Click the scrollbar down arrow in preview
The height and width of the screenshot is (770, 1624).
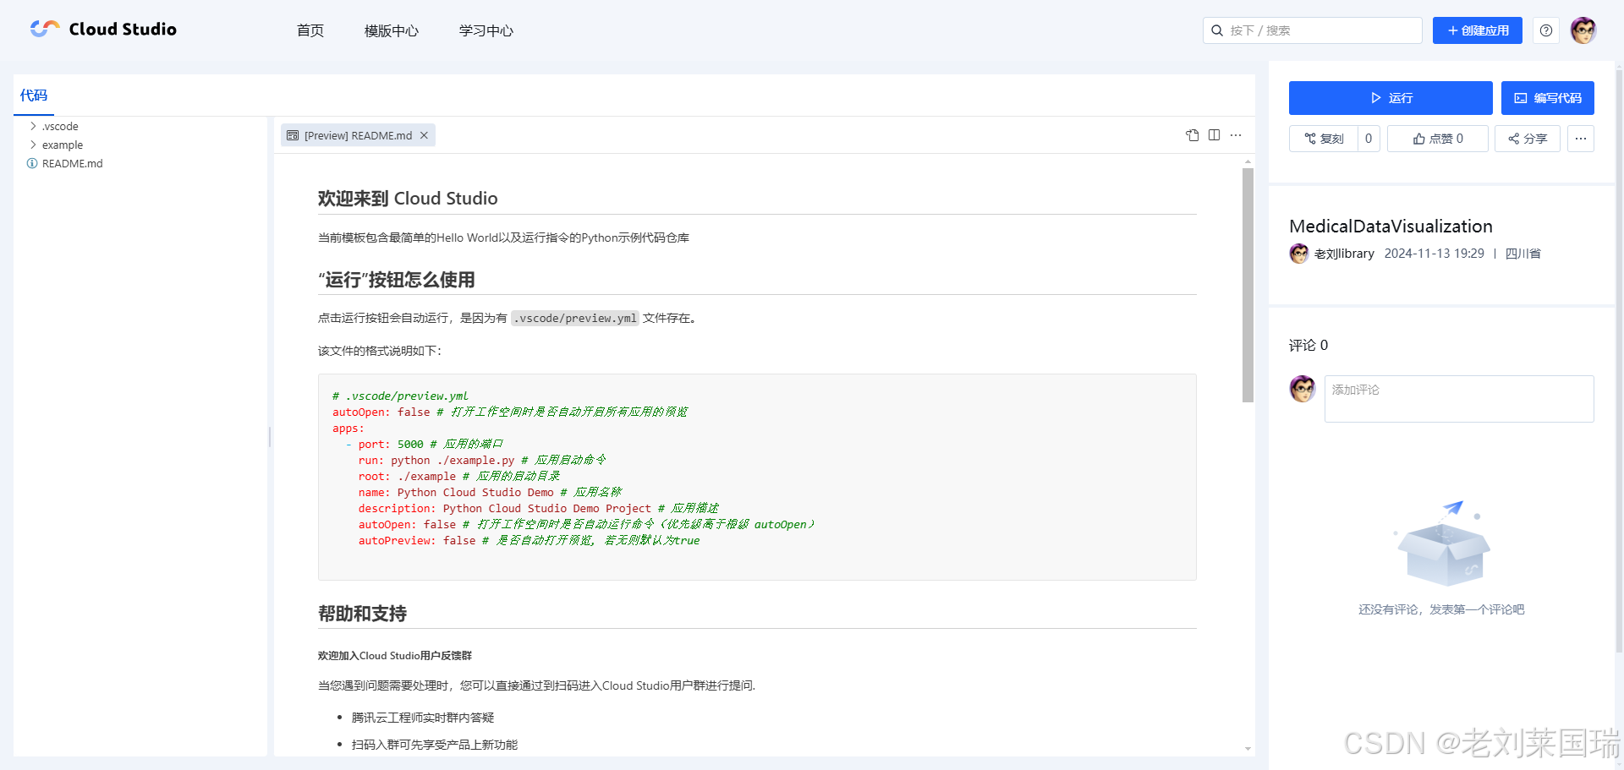(1248, 749)
